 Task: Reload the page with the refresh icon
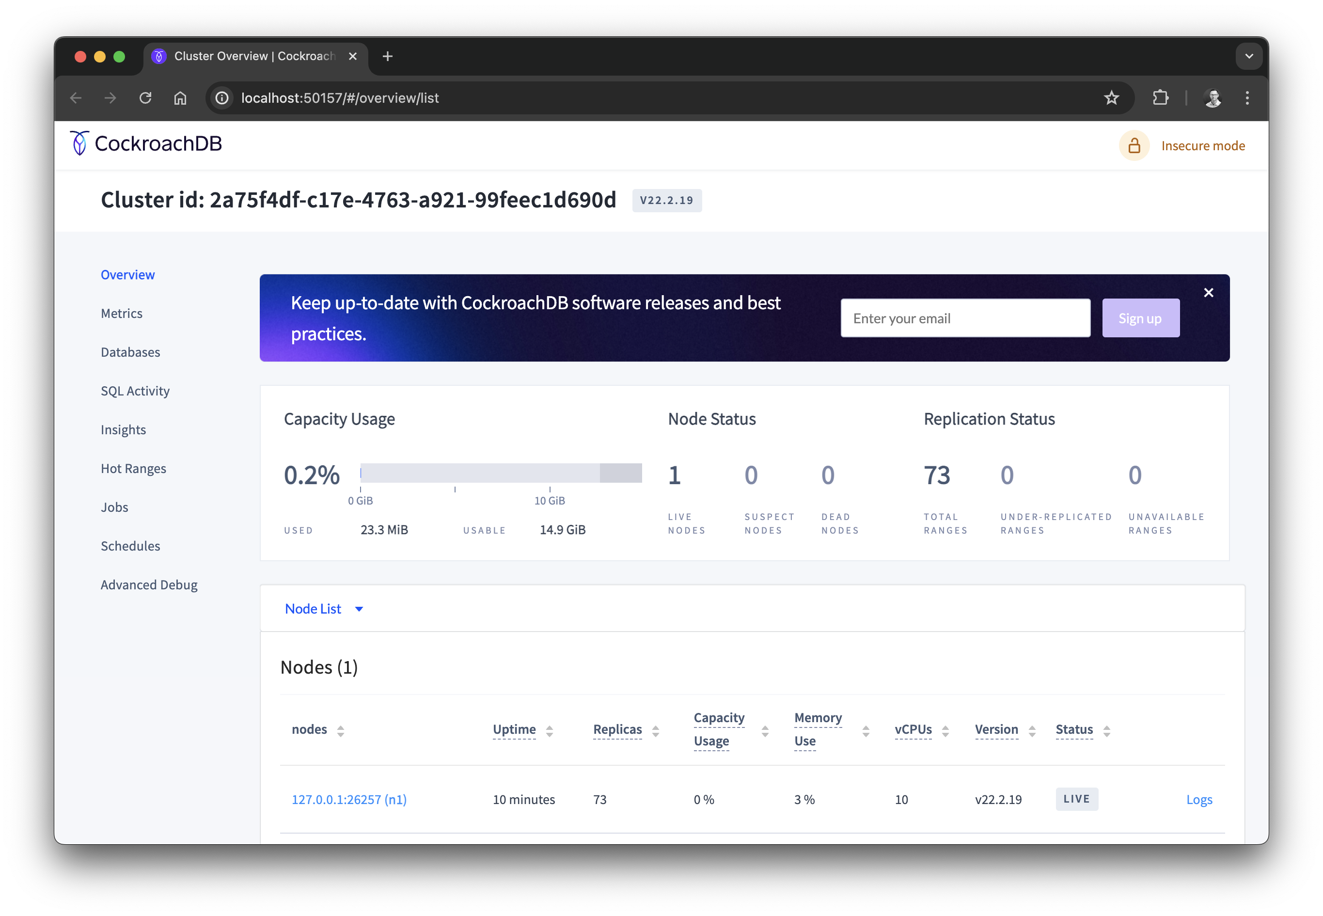[x=146, y=97]
